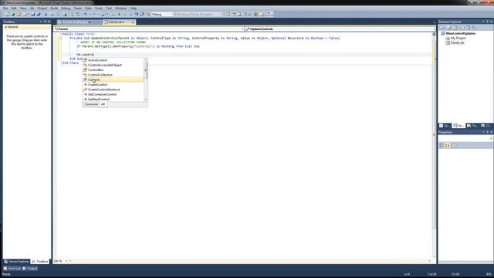Image resolution: width=494 pixels, height=278 pixels.
Task: Choose Controls from the IntelliSense list
Action: coord(94,80)
